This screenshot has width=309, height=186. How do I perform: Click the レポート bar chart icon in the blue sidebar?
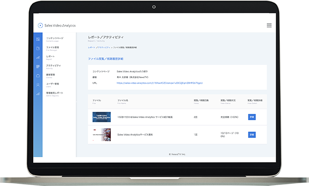coord(38,57)
